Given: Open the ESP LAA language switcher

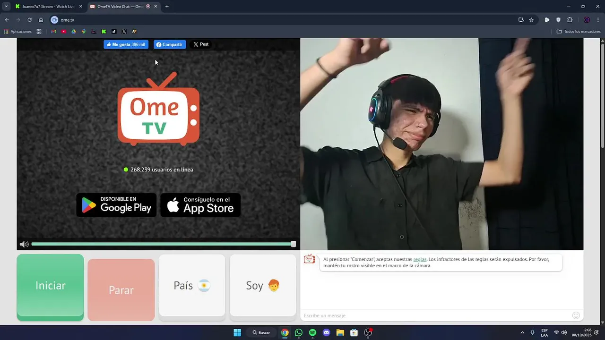Looking at the screenshot, I should [x=544, y=332].
